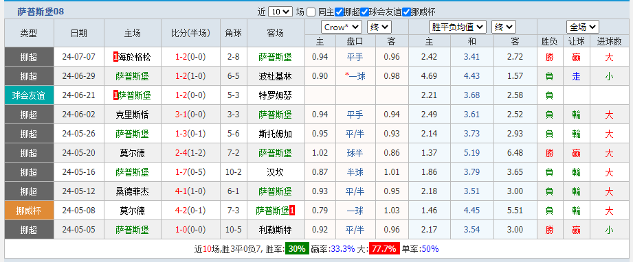Click the red card marker beside 海於格松
The image size is (633, 262).
click(x=116, y=57)
